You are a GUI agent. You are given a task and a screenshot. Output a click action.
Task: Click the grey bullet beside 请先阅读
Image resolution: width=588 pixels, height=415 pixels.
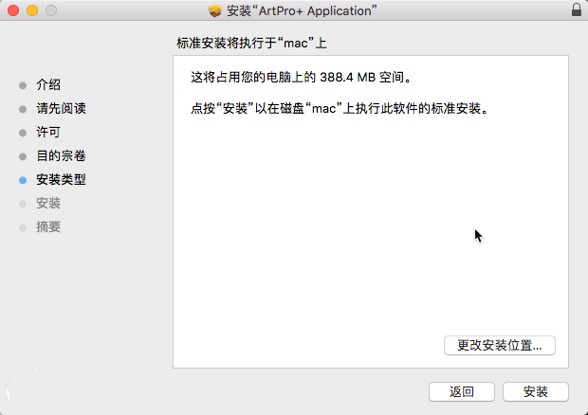pos(23,109)
